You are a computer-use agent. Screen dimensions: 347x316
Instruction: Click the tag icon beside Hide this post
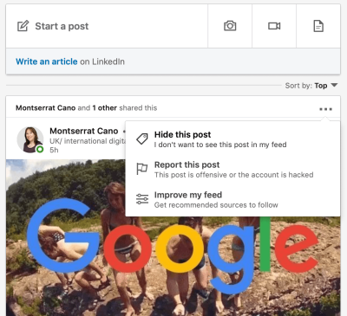coord(142,139)
